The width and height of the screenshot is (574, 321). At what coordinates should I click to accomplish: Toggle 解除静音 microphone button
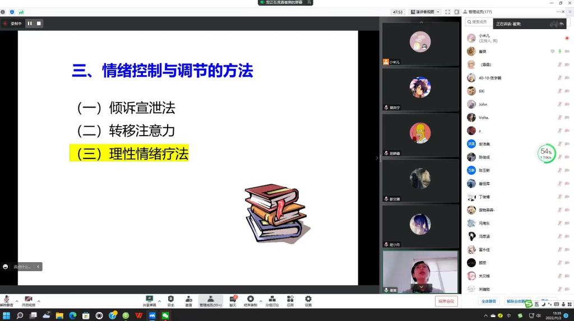pos(7,301)
